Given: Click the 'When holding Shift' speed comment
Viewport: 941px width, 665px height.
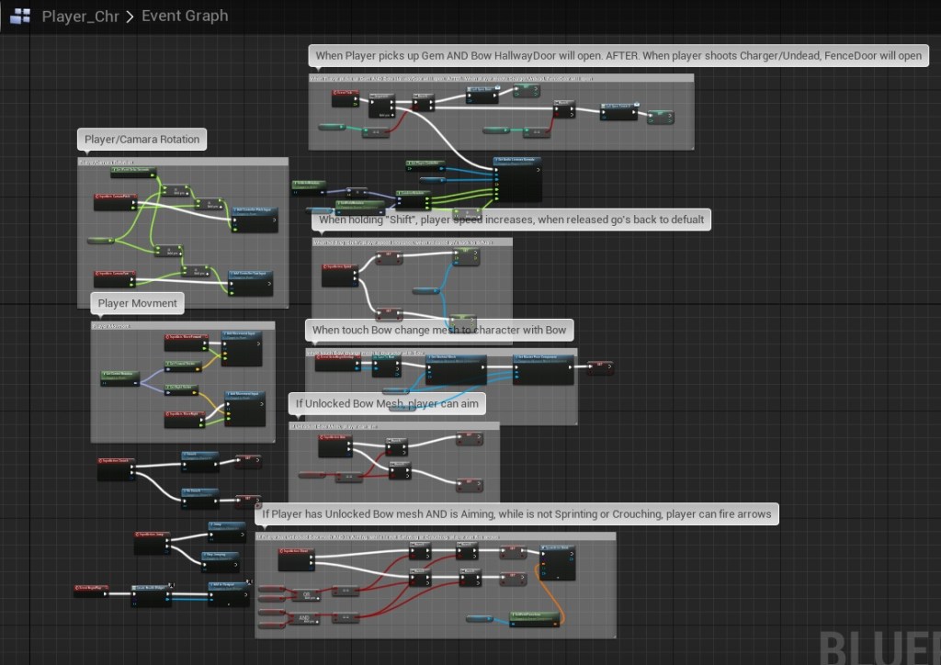Looking at the screenshot, I should (x=511, y=220).
